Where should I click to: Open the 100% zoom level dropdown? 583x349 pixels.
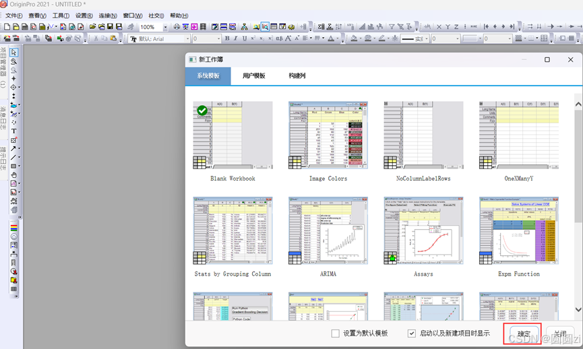coord(165,27)
